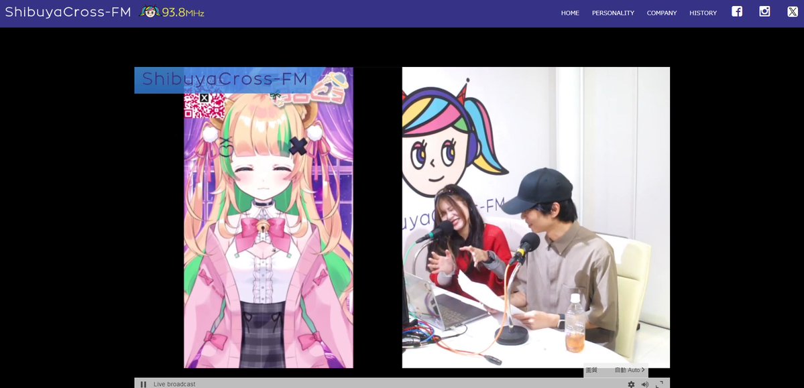
Task: Open the HISTORY page
Action: point(703,13)
